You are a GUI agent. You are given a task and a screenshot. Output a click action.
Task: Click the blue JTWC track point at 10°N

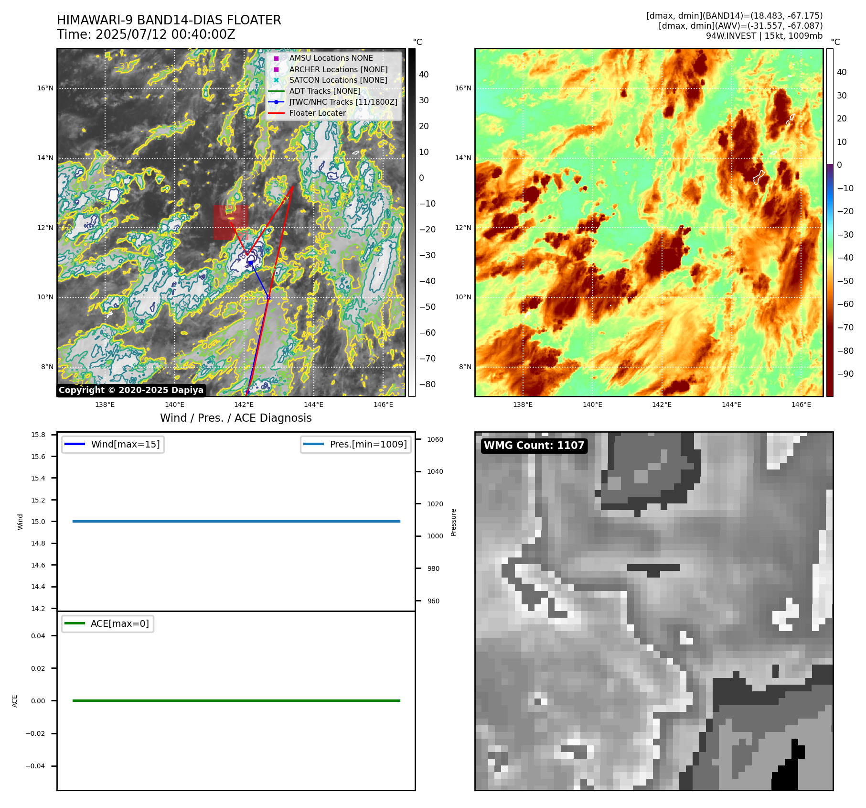point(268,297)
